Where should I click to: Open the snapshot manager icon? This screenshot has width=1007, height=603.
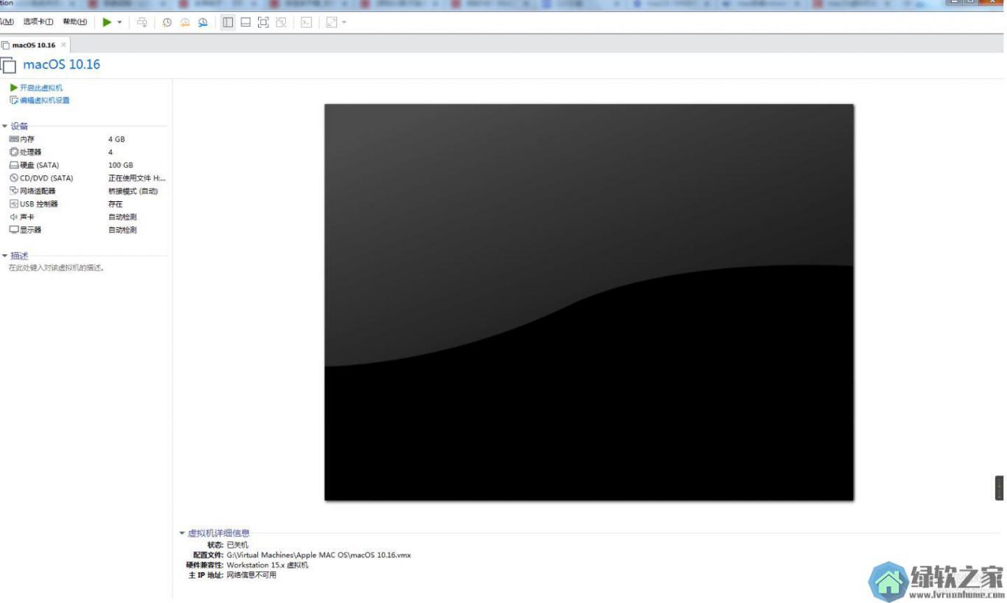203,22
